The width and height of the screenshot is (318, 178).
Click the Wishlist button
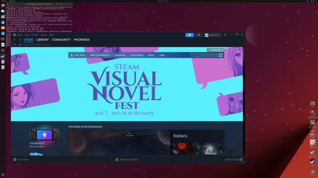(x=215, y=50)
